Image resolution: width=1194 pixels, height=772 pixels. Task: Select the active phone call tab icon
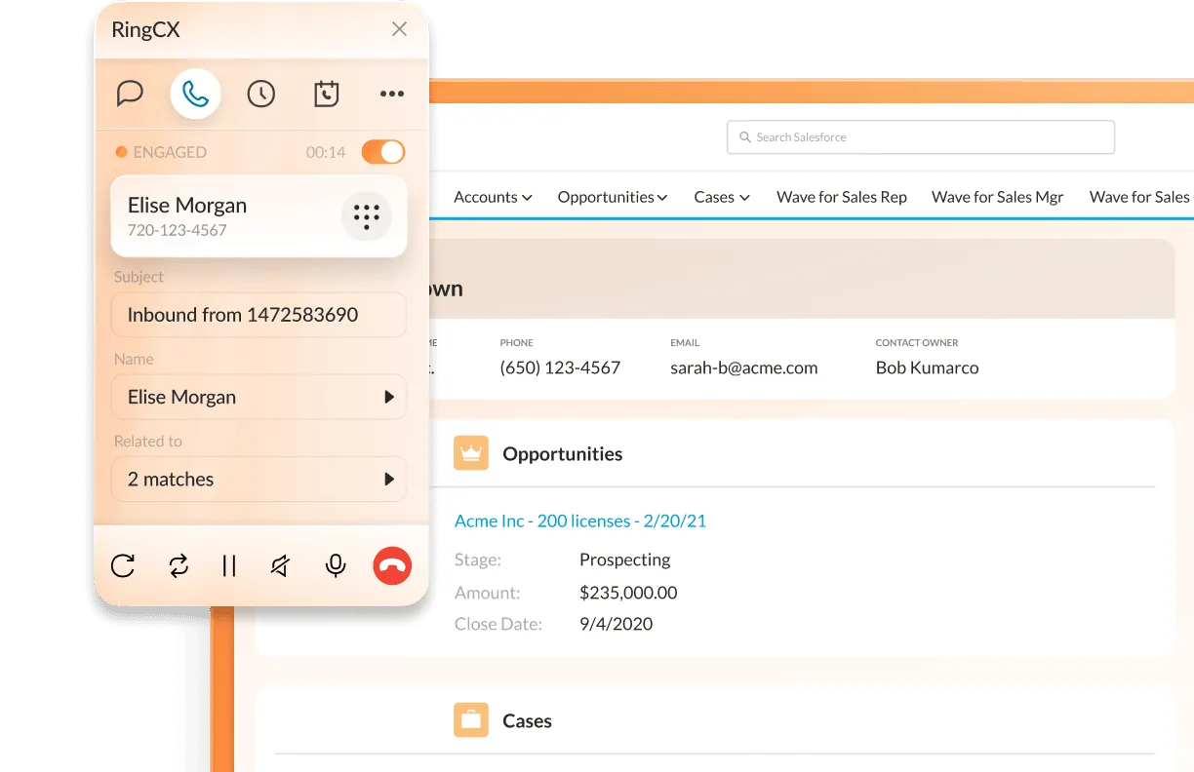pos(195,93)
